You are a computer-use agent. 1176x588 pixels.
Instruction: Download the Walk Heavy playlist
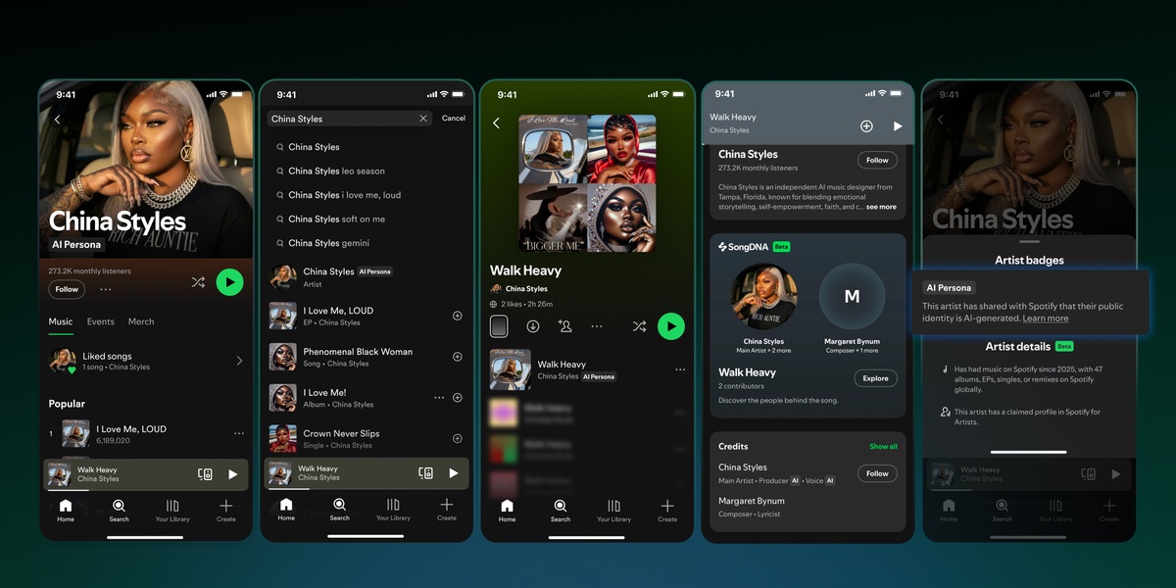[x=532, y=326]
